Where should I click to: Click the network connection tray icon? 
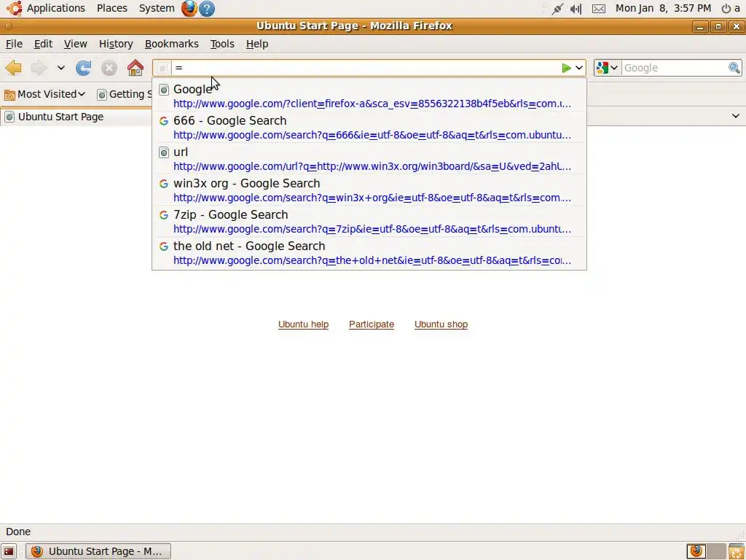[x=557, y=9]
